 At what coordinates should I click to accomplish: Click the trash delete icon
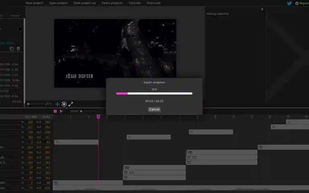click(x=19, y=49)
